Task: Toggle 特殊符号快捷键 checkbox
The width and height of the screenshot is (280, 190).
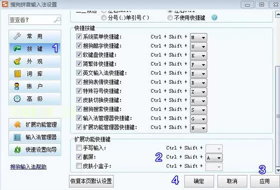Action: pos(79,91)
